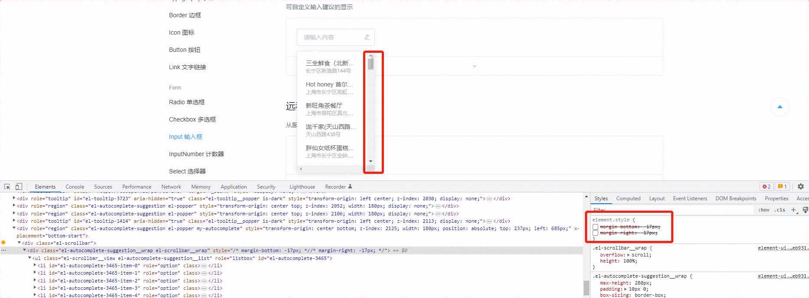Toggle the device toolbar icon
Image resolution: width=809 pixels, height=298 pixels.
click(x=19, y=186)
